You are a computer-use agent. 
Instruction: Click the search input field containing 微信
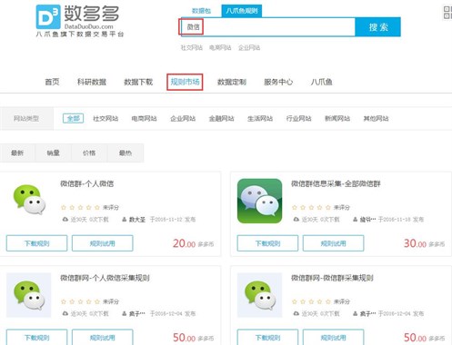click(x=268, y=27)
